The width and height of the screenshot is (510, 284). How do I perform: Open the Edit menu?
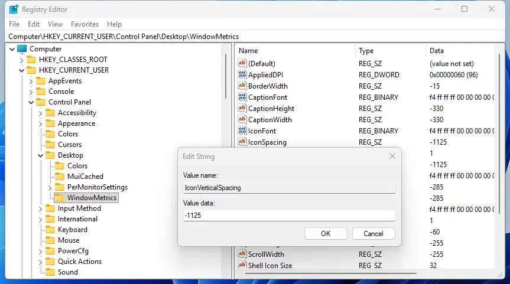pos(34,24)
